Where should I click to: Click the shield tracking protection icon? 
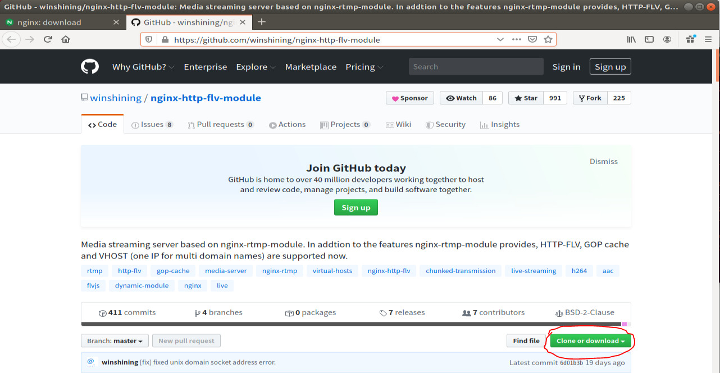pos(149,40)
